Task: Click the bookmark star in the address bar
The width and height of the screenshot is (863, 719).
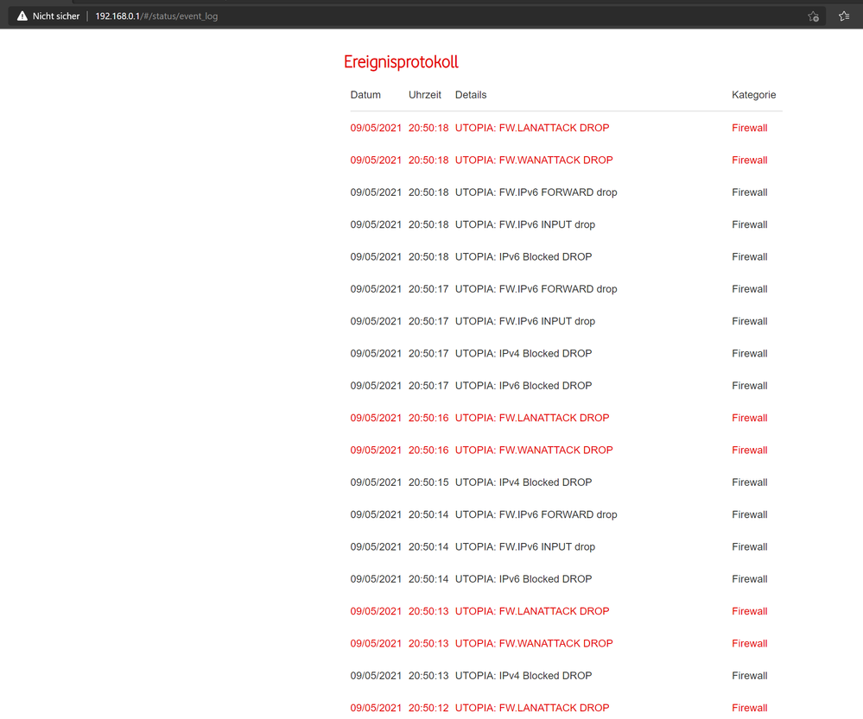Action: click(813, 16)
